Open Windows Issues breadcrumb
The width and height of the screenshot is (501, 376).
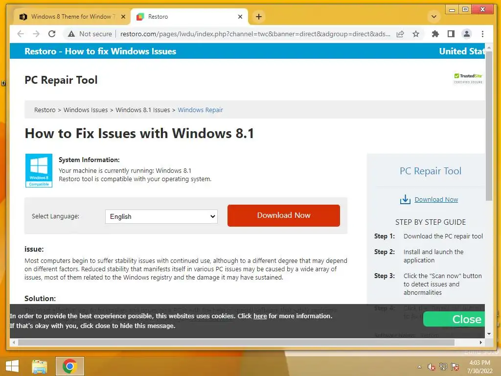click(86, 110)
